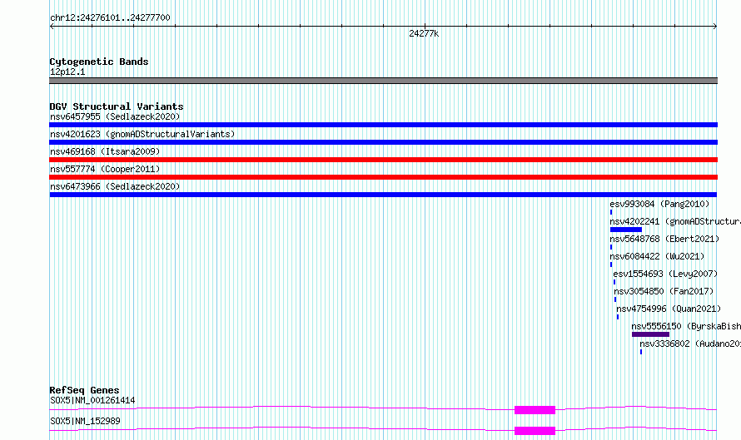741x440 pixels.
Task: Select the red nsv557774 variant bar
Action: point(383,177)
